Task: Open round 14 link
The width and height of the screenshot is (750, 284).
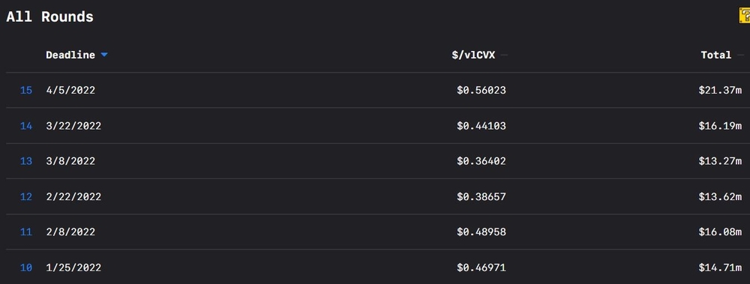Action: (25, 126)
